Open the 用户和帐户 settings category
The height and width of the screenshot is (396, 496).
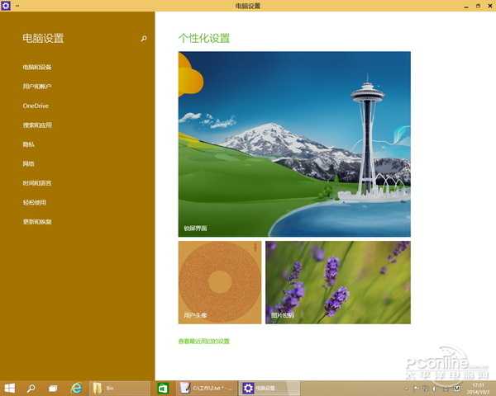(x=37, y=86)
